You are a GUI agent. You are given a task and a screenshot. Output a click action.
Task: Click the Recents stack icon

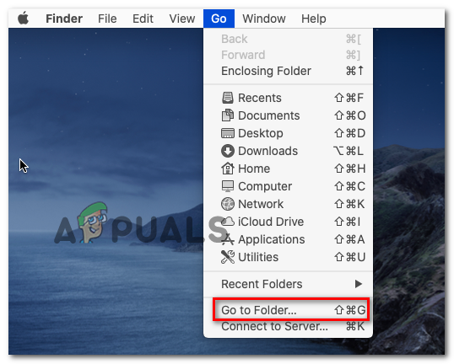(x=228, y=98)
